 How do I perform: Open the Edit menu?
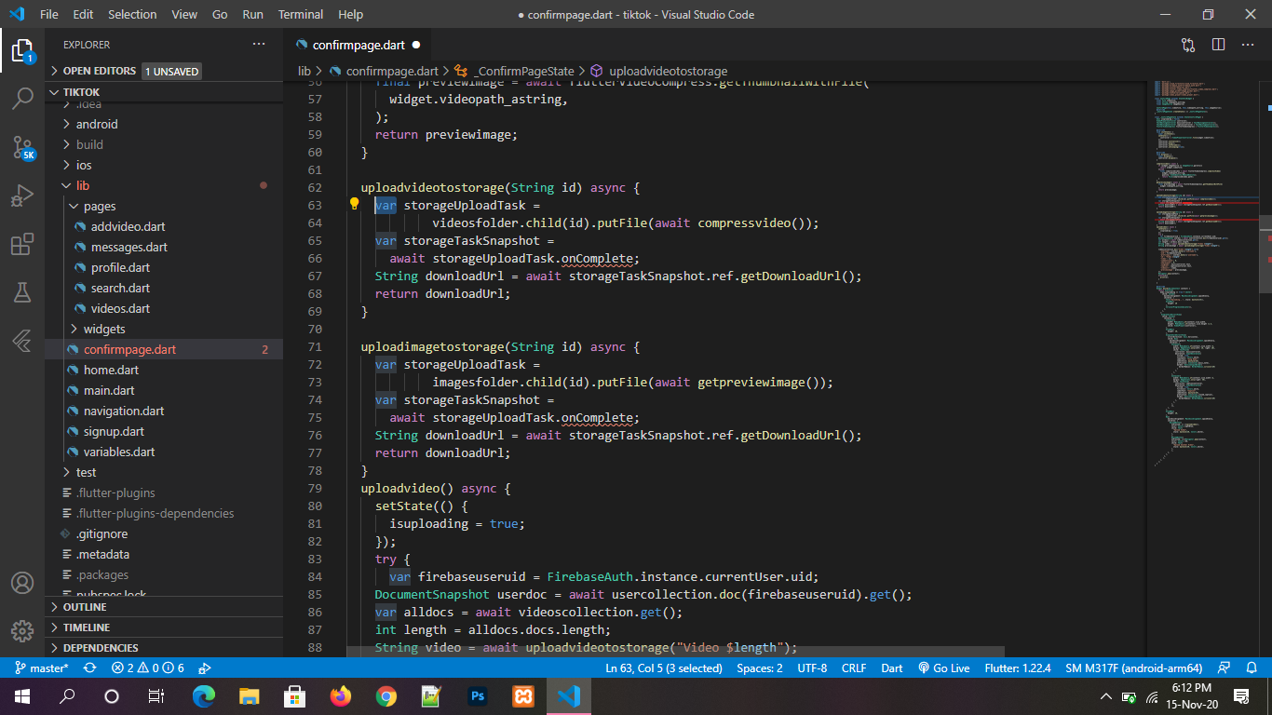coord(83,14)
